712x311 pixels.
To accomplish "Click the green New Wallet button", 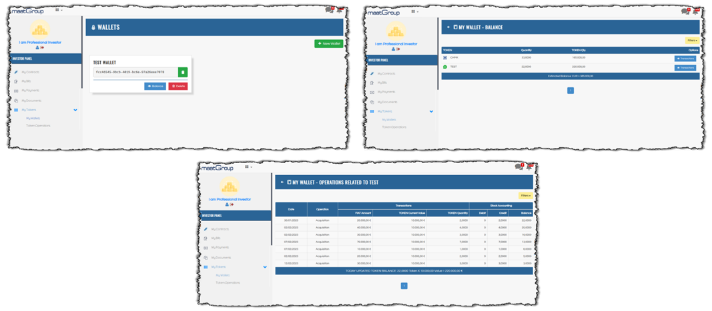I will [x=328, y=44].
